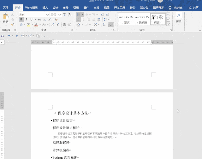Toggle Underline formatting

31,20
